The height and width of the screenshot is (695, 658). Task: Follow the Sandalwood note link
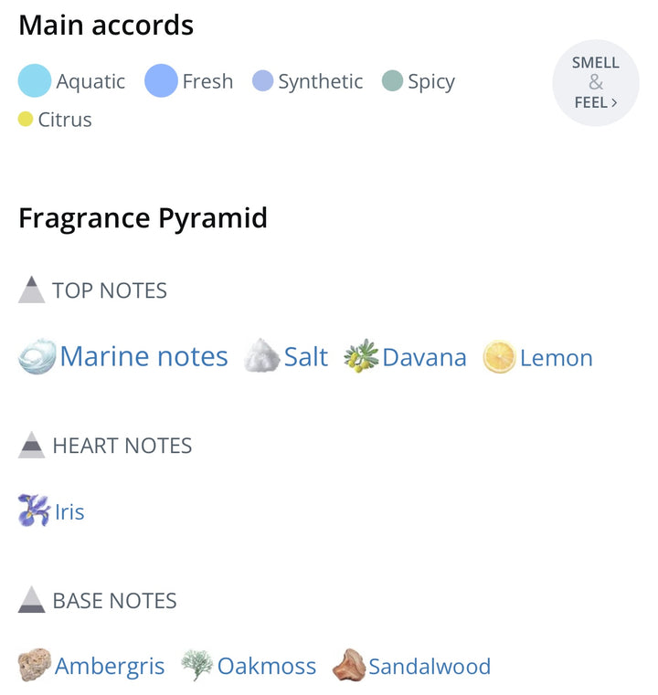point(430,666)
